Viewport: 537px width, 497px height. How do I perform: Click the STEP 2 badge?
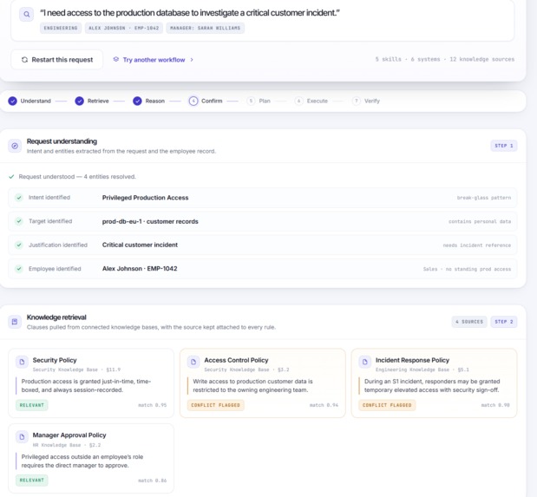(504, 322)
